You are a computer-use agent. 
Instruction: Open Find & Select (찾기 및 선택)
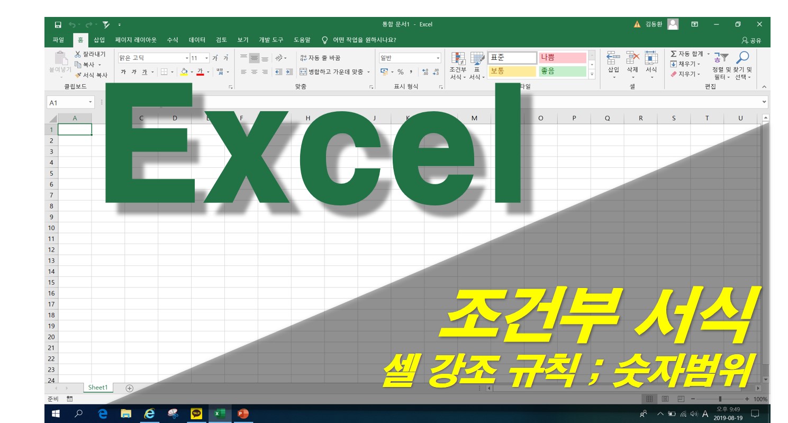742,66
